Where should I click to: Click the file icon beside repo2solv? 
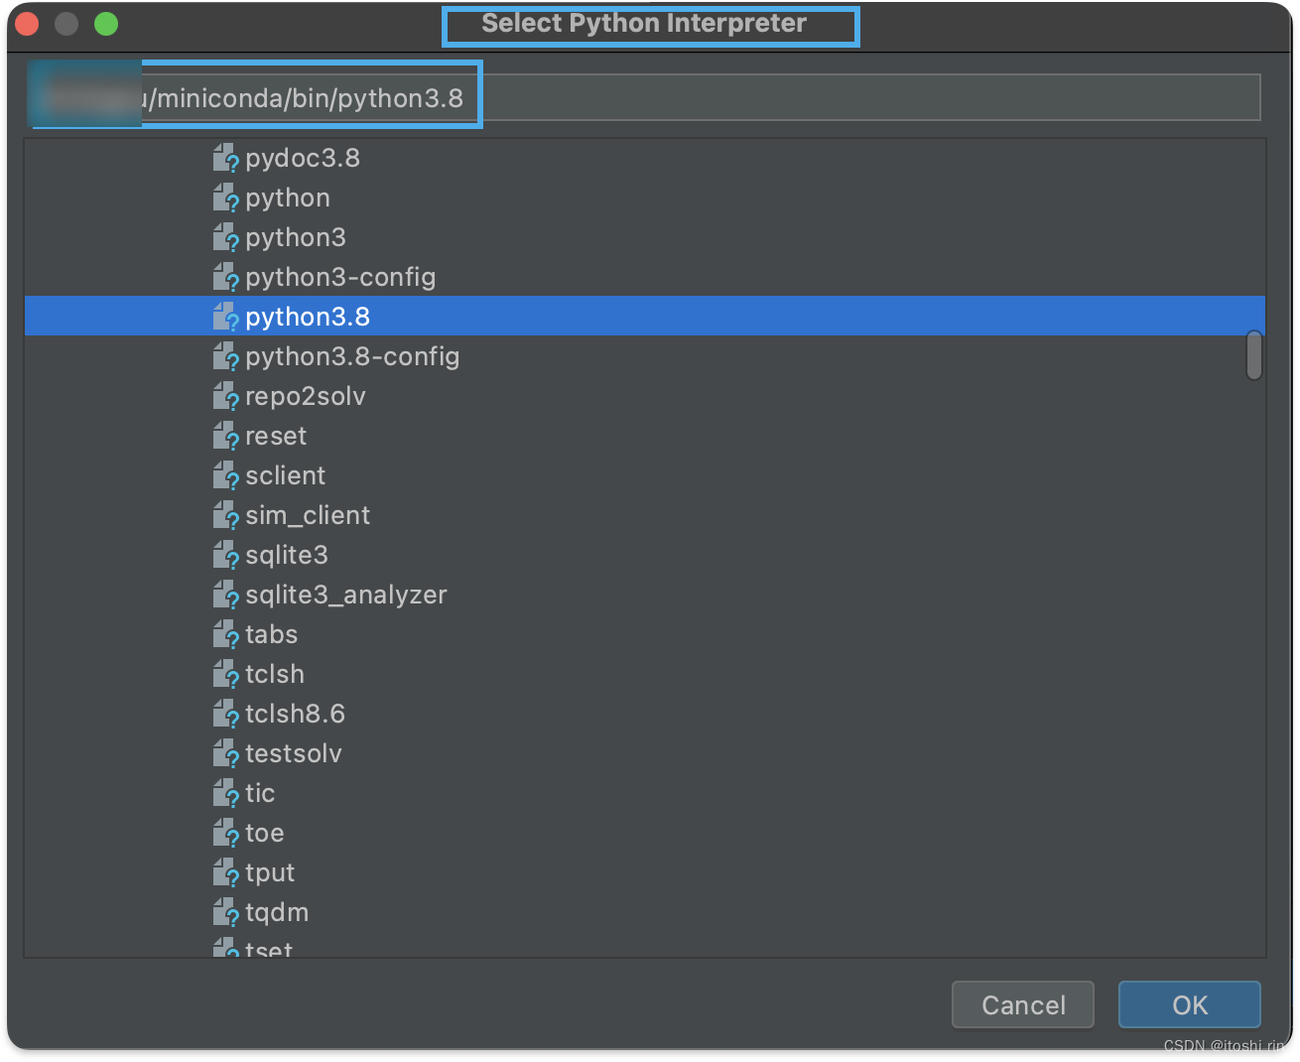pos(226,396)
